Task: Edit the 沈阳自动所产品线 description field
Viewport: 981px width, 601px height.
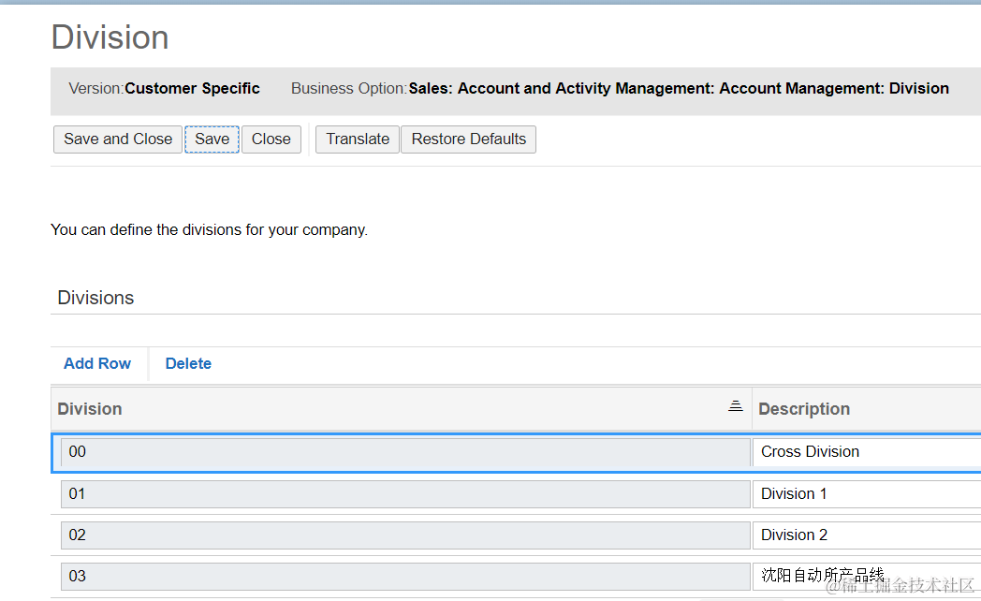Action: [866, 576]
